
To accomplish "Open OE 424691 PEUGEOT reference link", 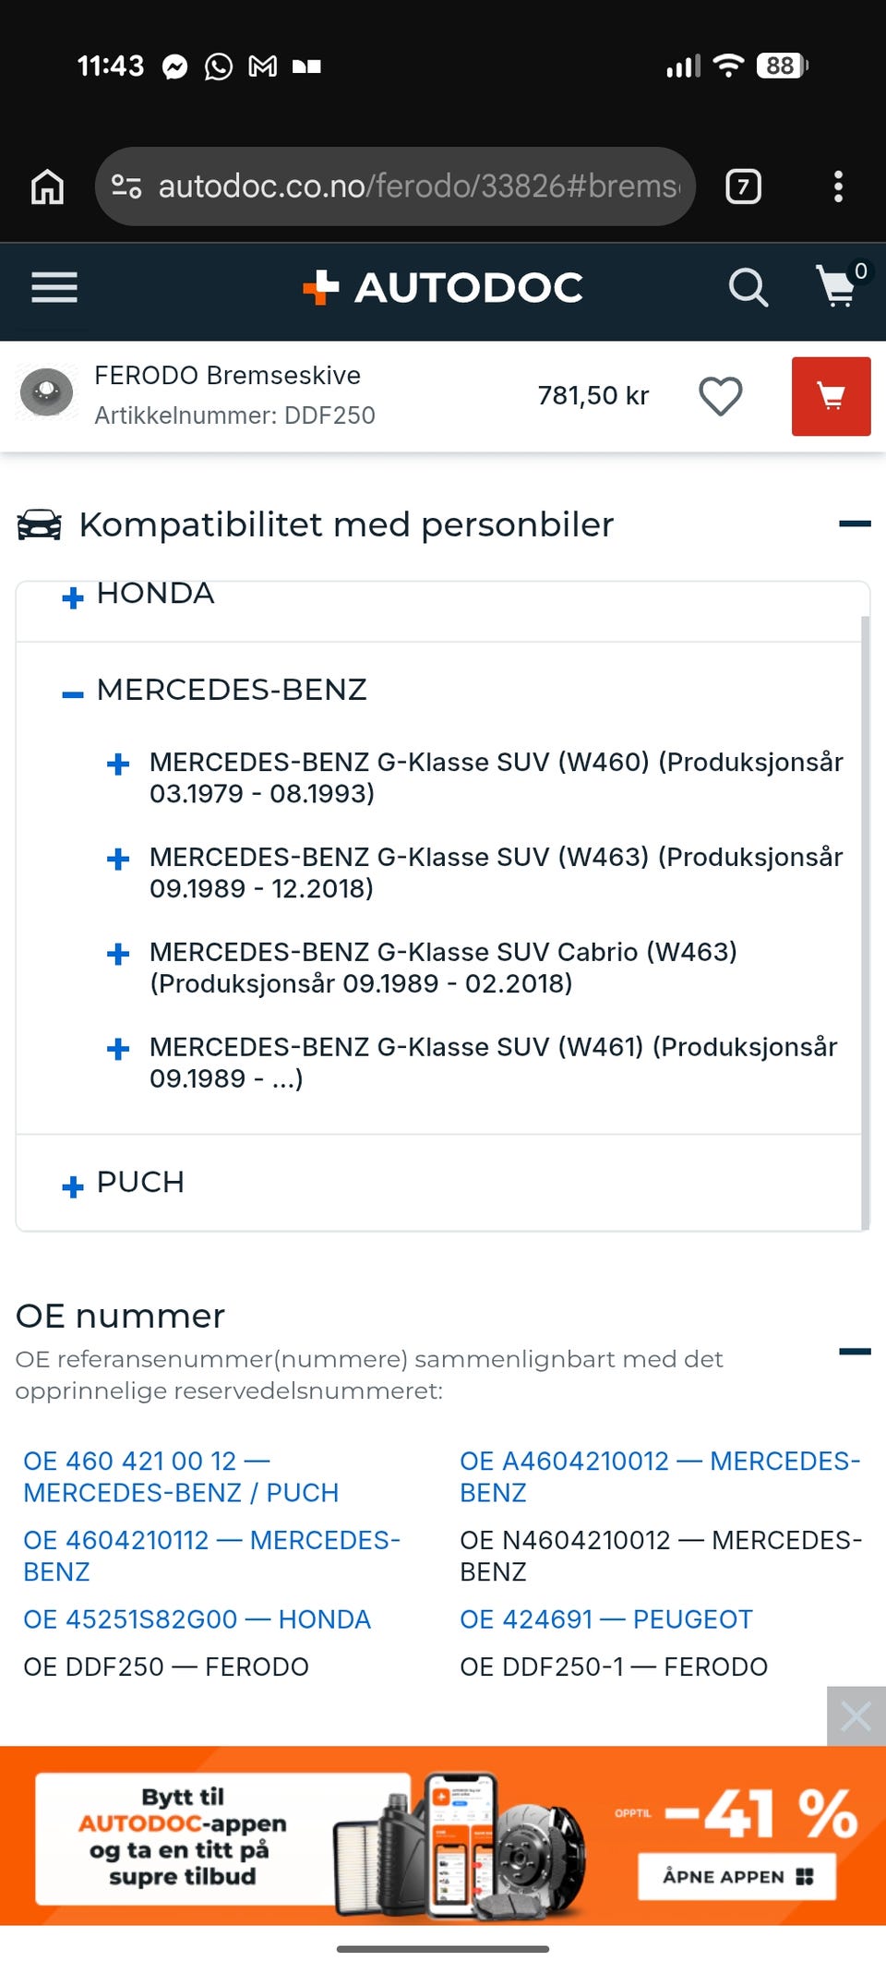I will (x=605, y=1618).
